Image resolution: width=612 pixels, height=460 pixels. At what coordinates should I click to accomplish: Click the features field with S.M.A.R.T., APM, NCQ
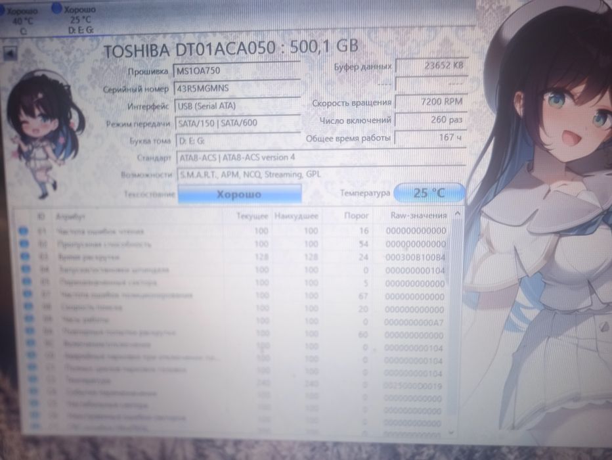(x=321, y=175)
